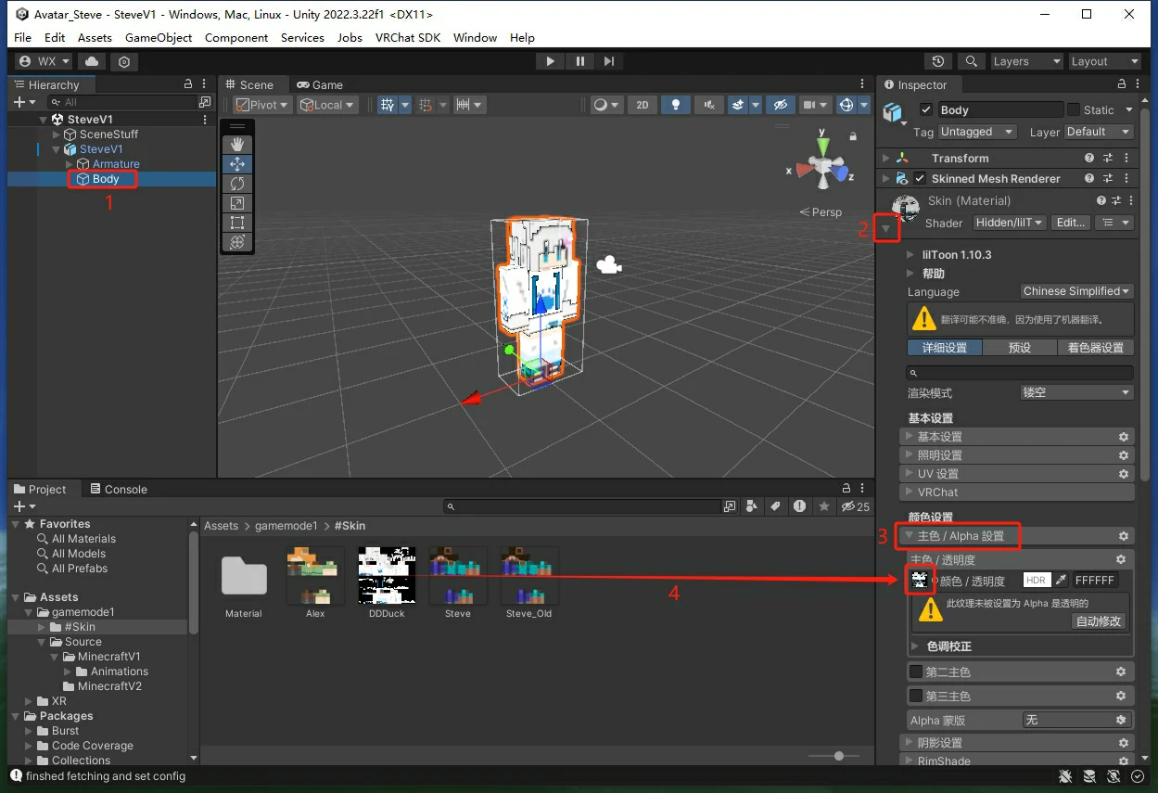
Task: Click the 自动修改 button
Action: click(x=1099, y=621)
